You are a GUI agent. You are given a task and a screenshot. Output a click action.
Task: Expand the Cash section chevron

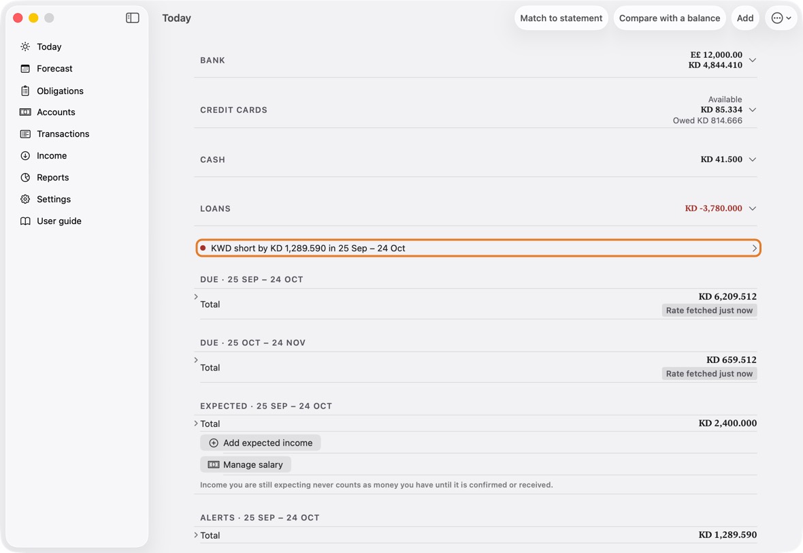pyautogui.click(x=752, y=159)
